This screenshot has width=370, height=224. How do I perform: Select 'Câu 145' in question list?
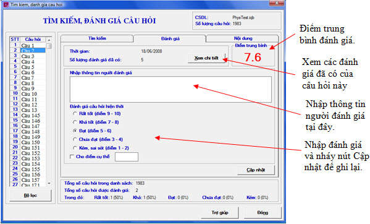tap(31, 116)
